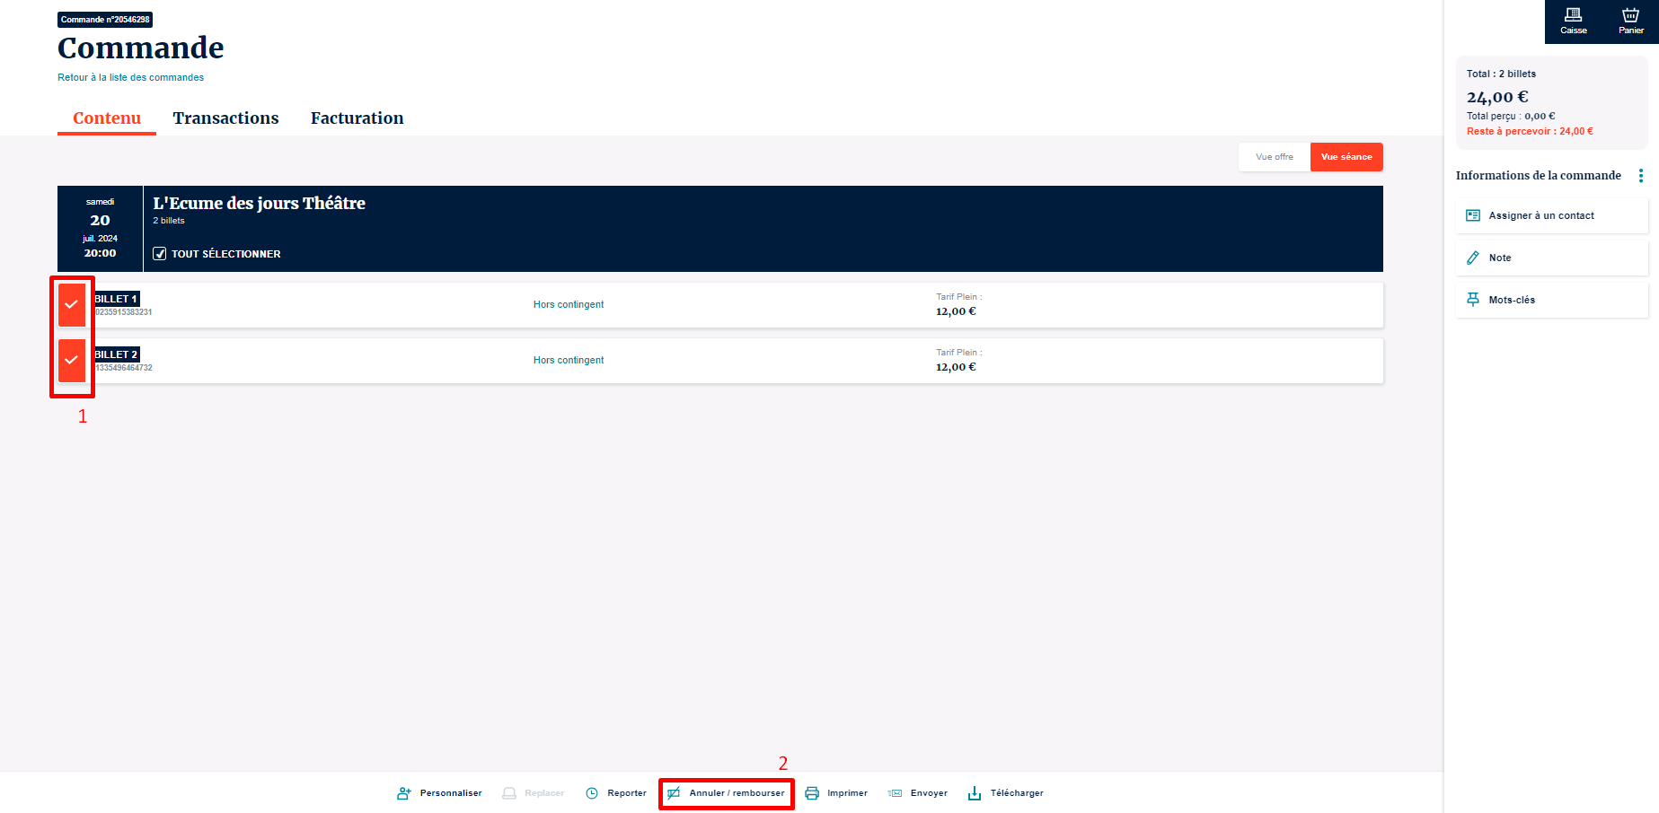Open the Caisse icon in top bar
The image size is (1659, 813).
[x=1573, y=15]
